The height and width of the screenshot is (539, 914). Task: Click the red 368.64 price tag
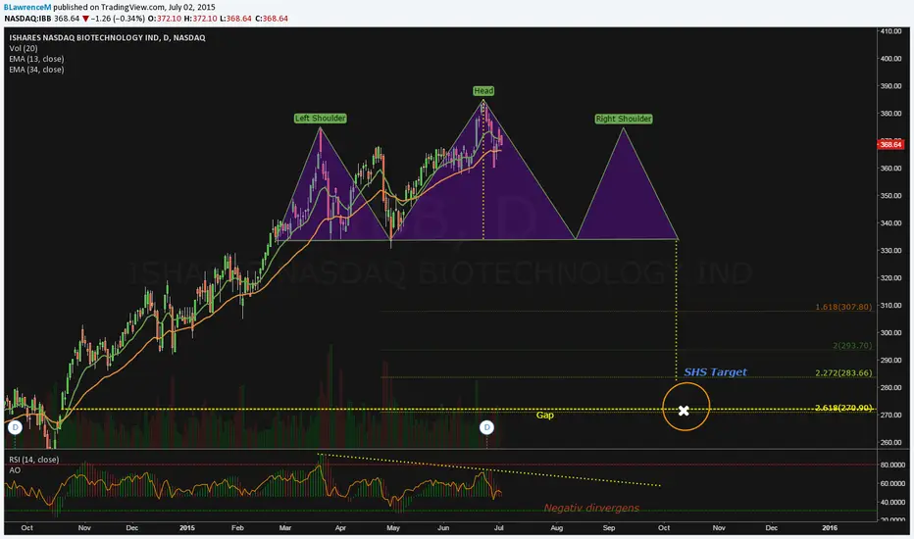click(x=890, y=144)
